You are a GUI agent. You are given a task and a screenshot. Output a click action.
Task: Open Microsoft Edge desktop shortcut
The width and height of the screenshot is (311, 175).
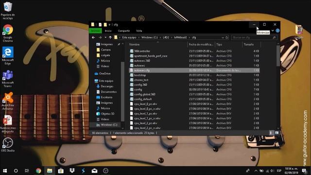pyautogui.click(x=8, y=56)
